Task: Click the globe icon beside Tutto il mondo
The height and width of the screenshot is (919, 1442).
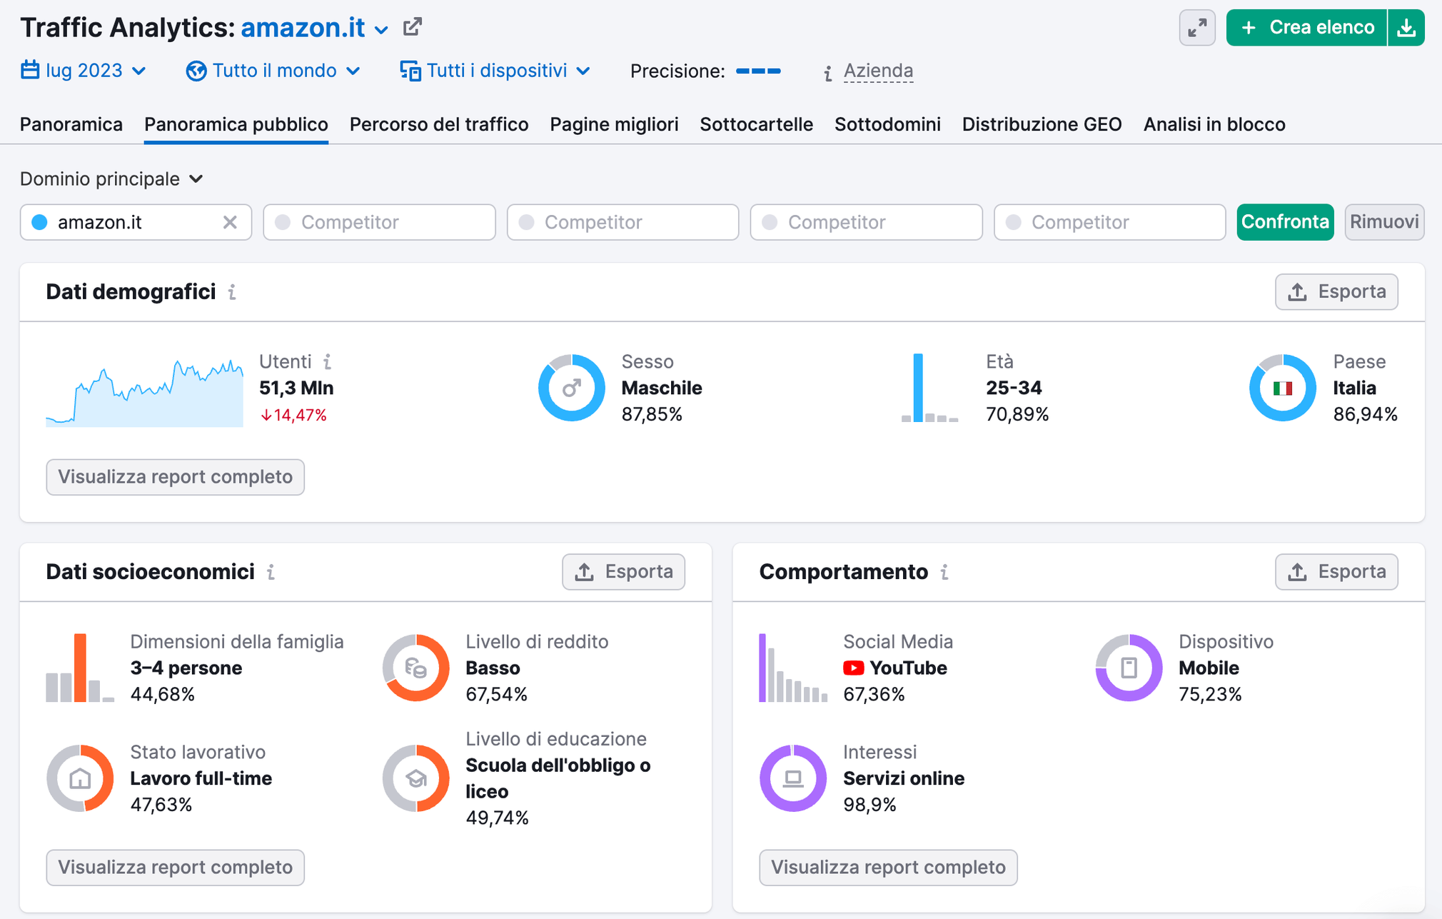Action: pos(196,71)
